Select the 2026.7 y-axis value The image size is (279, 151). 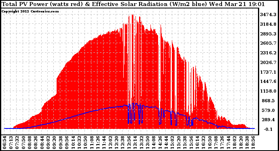(268, 62)
